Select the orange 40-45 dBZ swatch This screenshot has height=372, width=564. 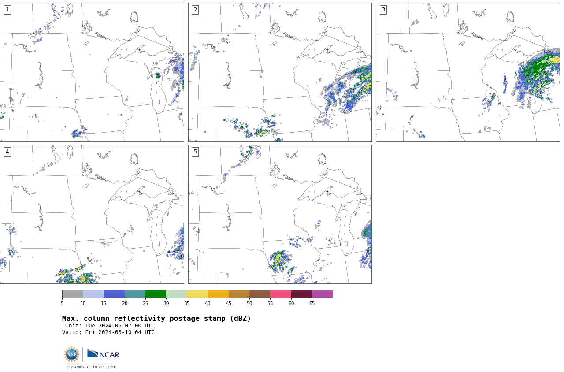tap(218, 294)
